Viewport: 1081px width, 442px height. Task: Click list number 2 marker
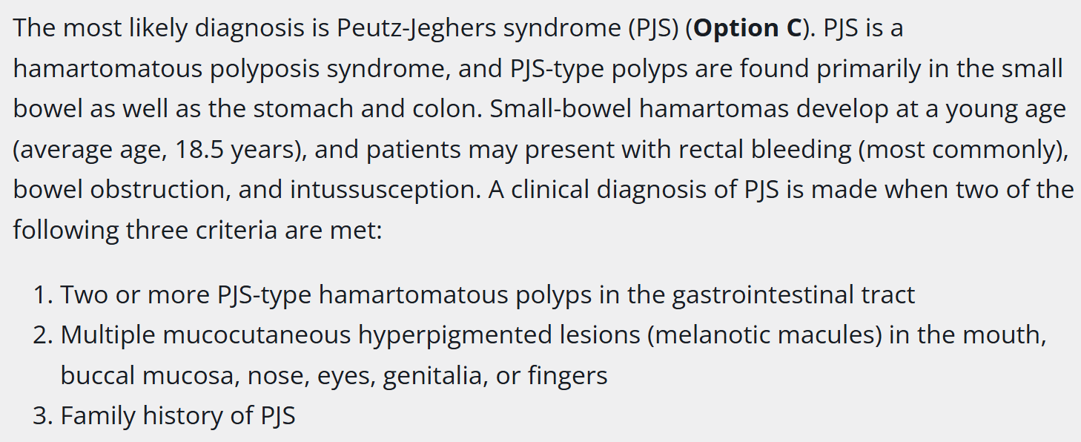coord(43,335)
